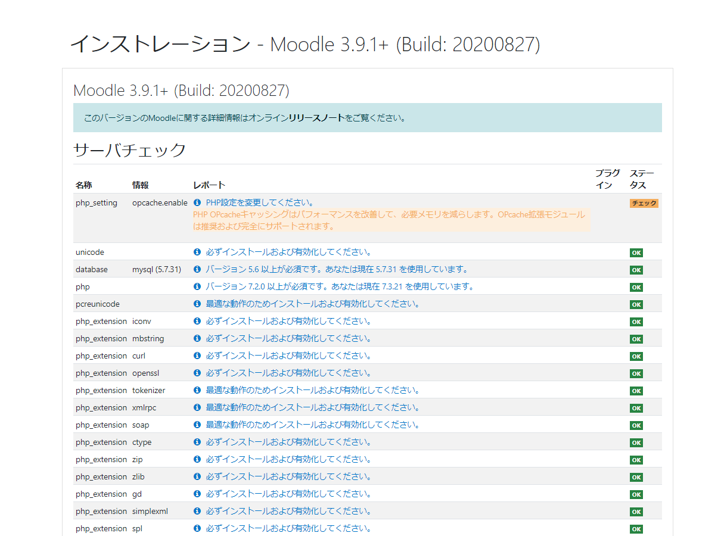Click info icon in tokenizer row
Screen dimensions: 724x536
point(197,390)
